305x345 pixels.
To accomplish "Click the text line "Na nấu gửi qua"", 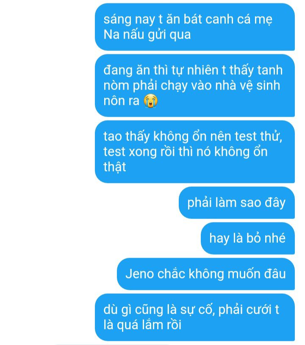I will tap(147, 35).
